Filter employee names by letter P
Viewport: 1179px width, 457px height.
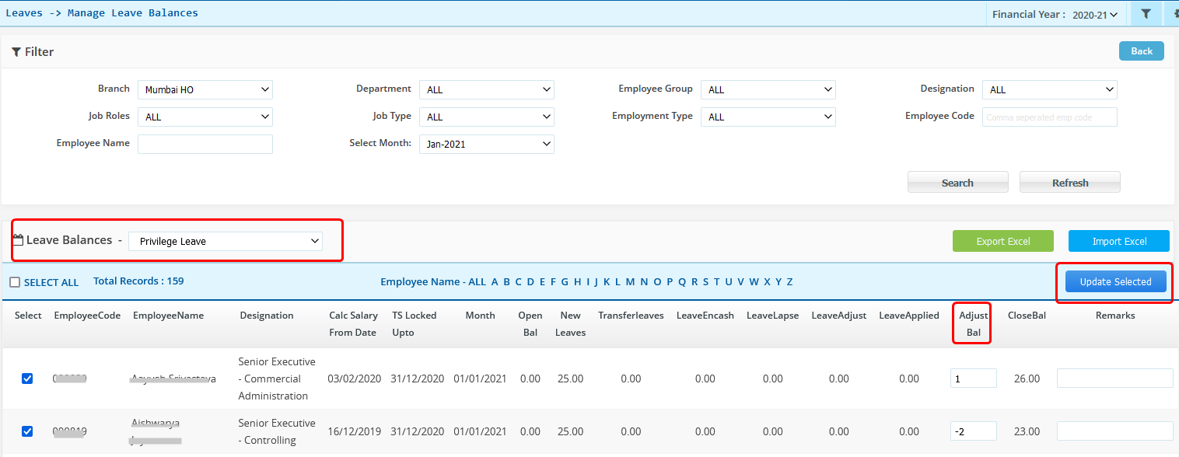(x=670, y=281)
